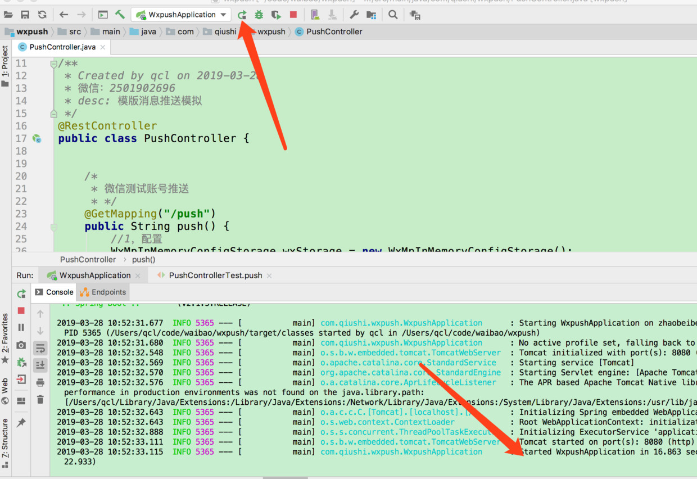Select the java folder breadcrumb
The width and height of the screenshot is (697, 479).
[143, 31]
